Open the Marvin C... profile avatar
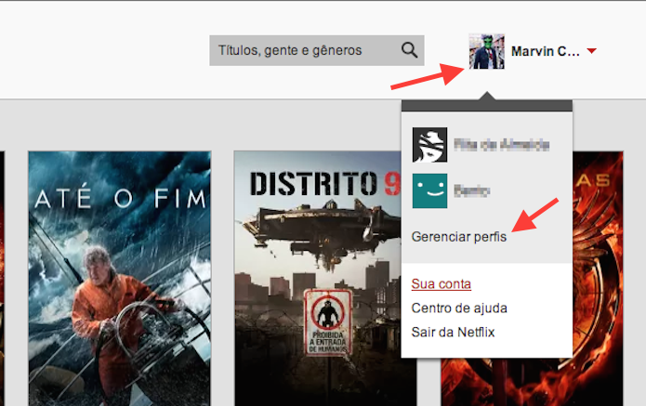The width and height of the screenshot is (646, 406). coord(486,51)
